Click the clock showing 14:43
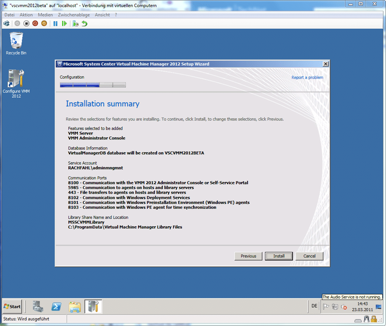The image size is (386, 326). point(362,306)
